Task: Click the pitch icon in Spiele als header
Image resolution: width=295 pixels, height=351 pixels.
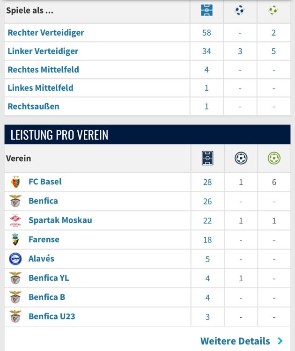Action: [x=206, y=10]
